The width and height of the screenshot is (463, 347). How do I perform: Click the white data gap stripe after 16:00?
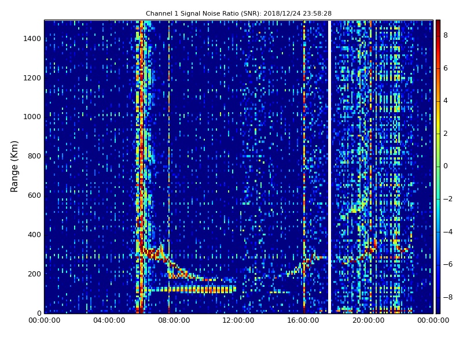[x=329, y=167]
